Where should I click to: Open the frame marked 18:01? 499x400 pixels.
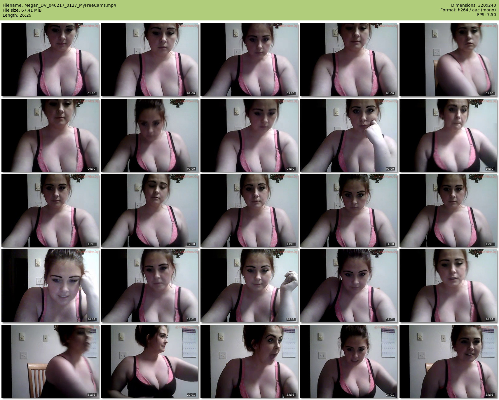tap(249, 286)
